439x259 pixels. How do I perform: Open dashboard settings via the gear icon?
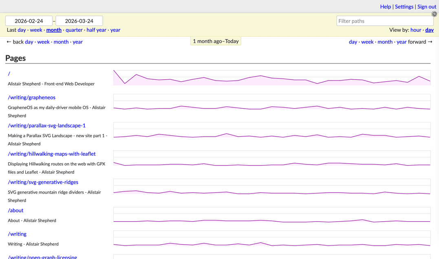(434, 14)
